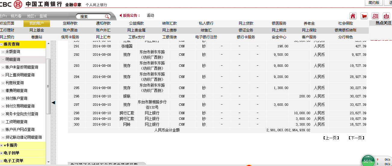
Task: Open the 银商银权转账 menu
Action: (x=346, y=30)
